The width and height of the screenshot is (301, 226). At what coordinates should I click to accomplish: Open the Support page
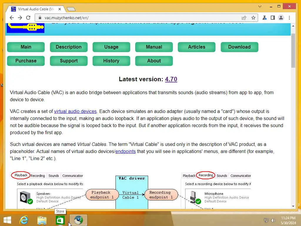click(x=69, y=61)
